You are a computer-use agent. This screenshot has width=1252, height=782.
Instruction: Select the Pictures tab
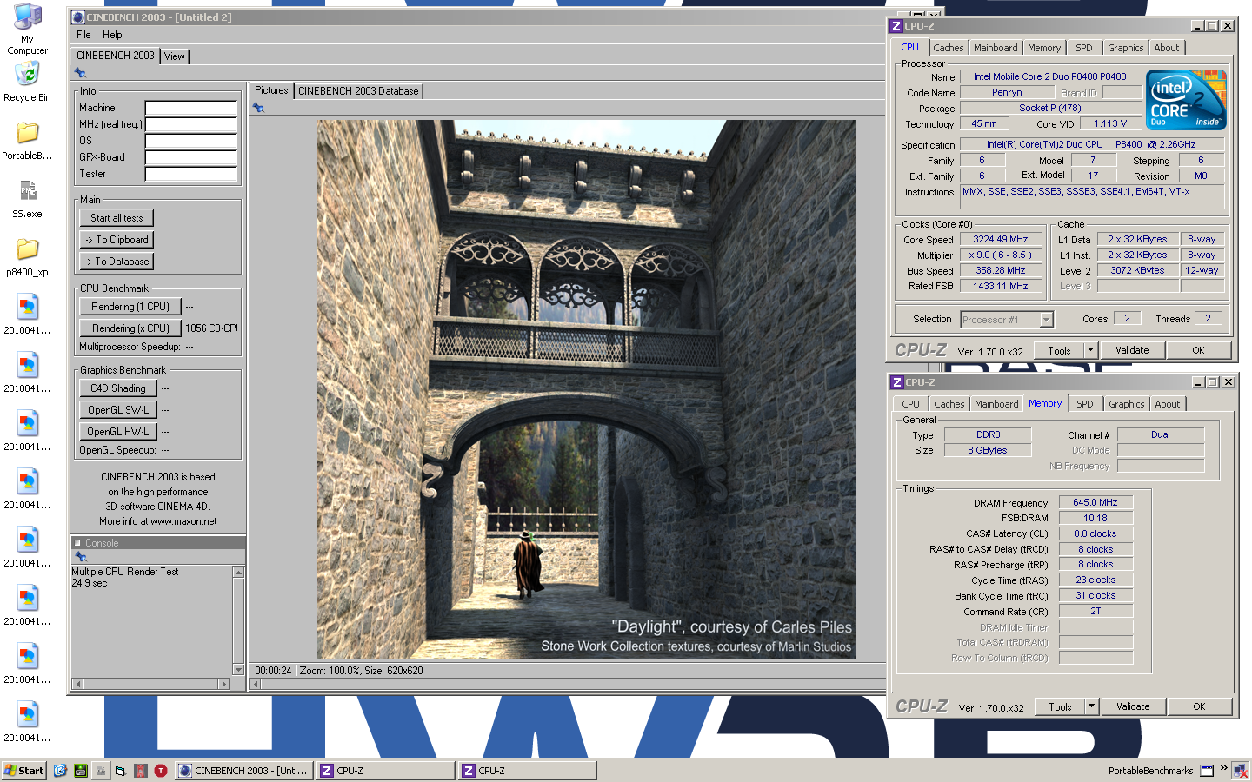pos(271,90)
